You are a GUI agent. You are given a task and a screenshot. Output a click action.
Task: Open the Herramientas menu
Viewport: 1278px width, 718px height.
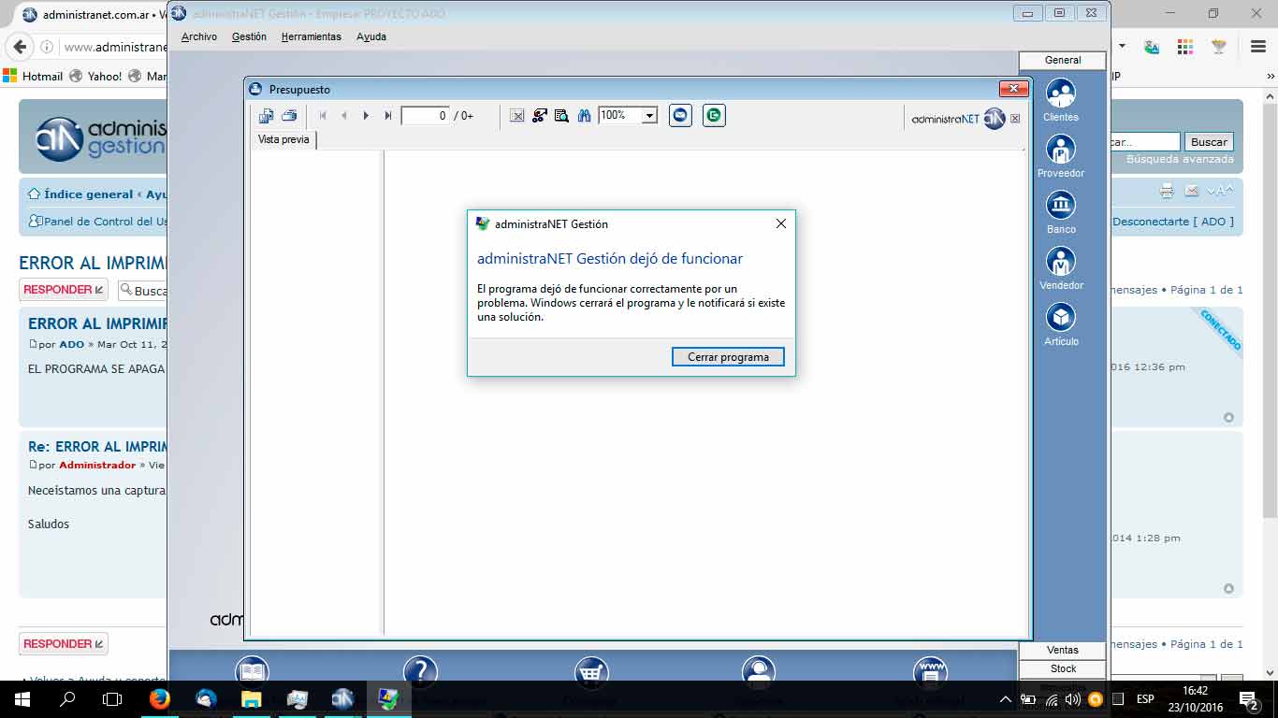[312, 36]
